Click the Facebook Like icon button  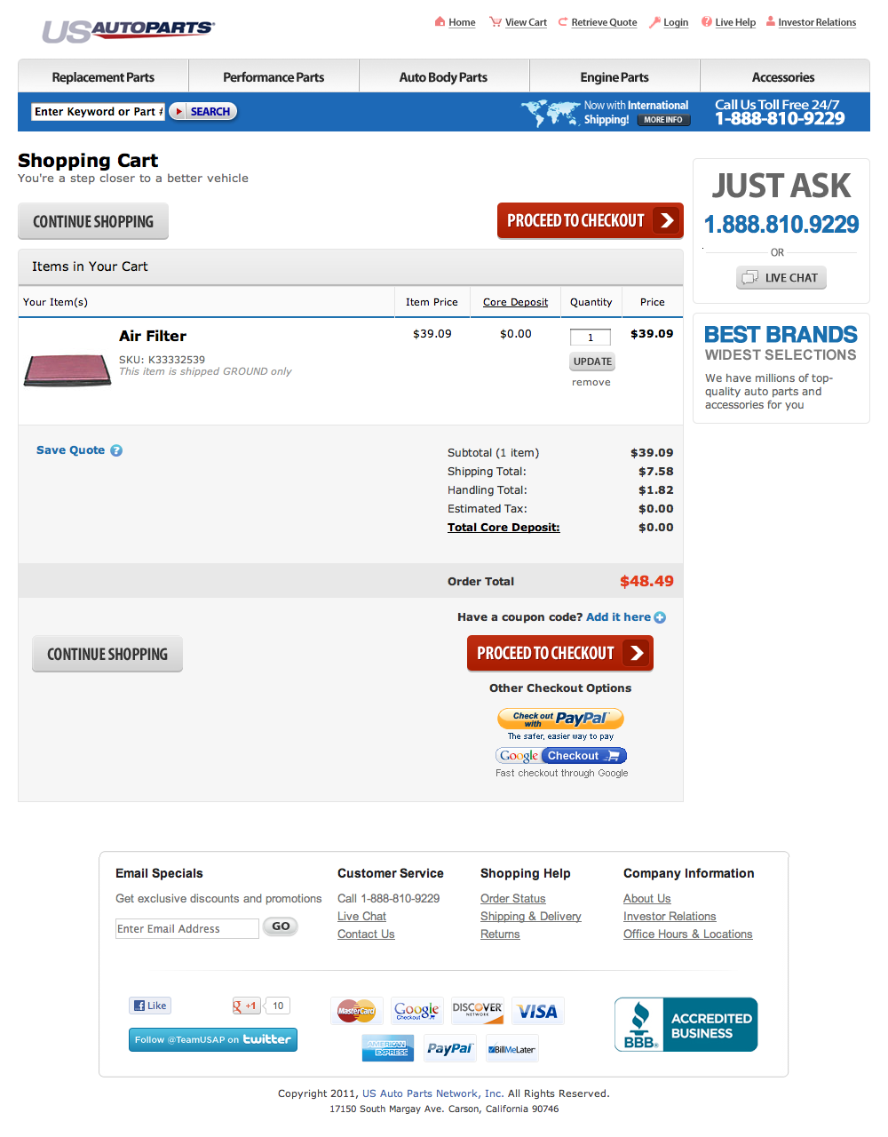point(150,1006)
